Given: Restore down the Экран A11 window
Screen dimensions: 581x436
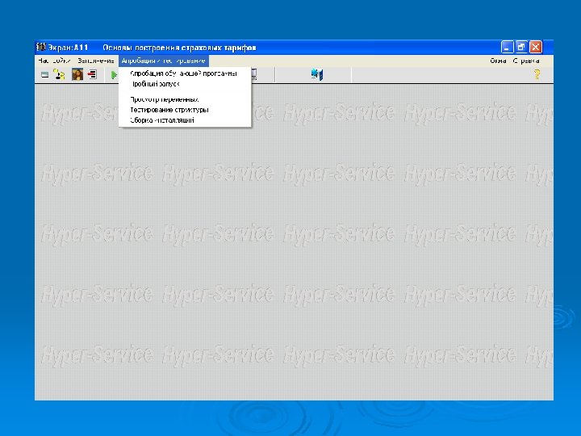Looking at the screenshot, I should [x=521, y=47].
